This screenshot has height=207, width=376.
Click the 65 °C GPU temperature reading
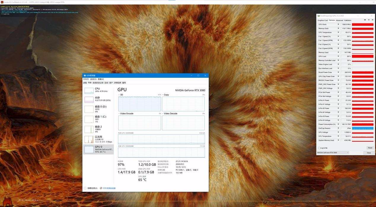142,179
